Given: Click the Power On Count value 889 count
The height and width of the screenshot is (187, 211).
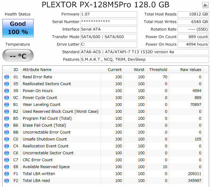Looking at the screenshot, I should pyautogui.click(x=193, y=37).
